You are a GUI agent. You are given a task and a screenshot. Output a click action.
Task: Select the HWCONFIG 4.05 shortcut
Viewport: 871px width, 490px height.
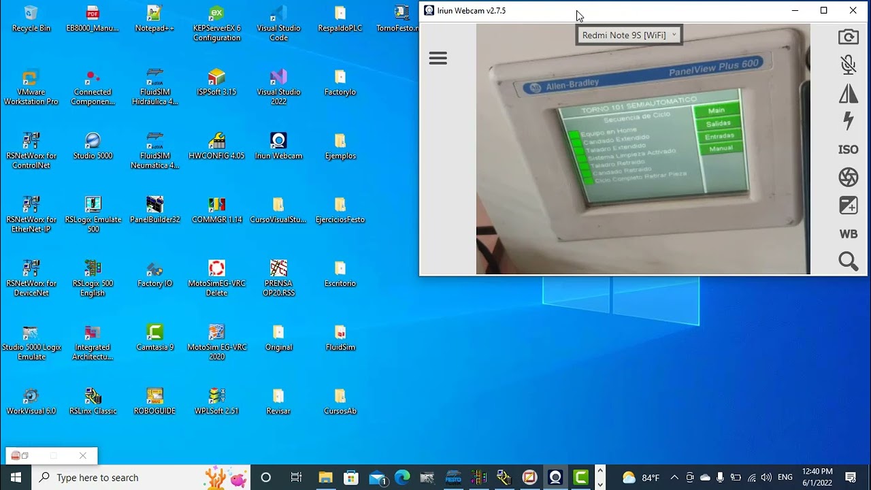click(x=216, y=146)
